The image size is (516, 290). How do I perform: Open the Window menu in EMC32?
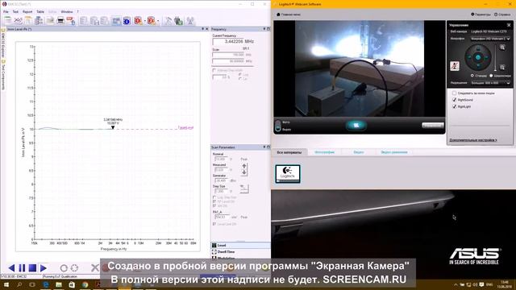coord(67,11)
